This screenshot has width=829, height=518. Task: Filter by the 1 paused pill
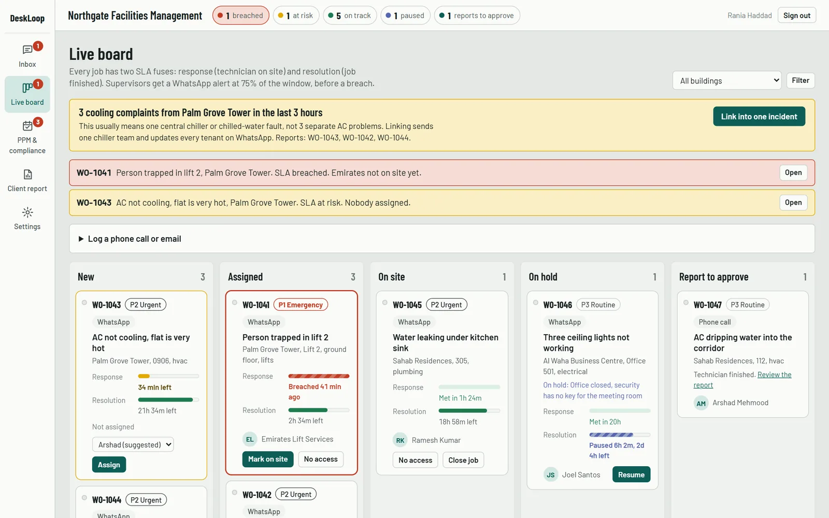[405, 16]
